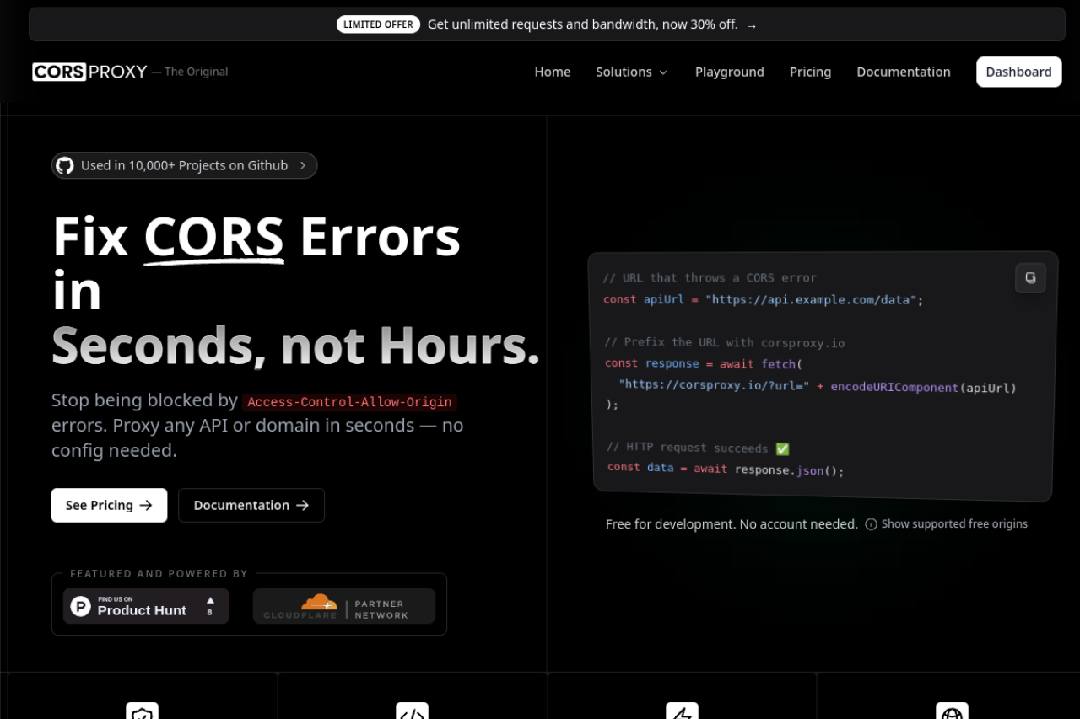Click the arrow in the limited offer banner
1080x719 pixels.
pyautogui.click(x=752, y=25)
